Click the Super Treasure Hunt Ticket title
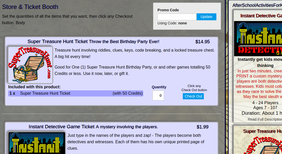Viewport: 282px width, 154px height. pos(58,42)
